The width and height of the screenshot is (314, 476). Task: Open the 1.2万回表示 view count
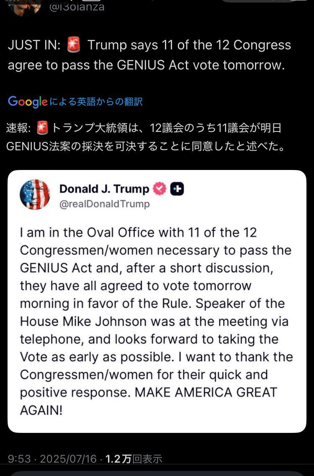point(134,459)
